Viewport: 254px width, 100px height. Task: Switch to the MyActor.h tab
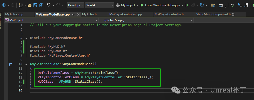tap(89, 14)
